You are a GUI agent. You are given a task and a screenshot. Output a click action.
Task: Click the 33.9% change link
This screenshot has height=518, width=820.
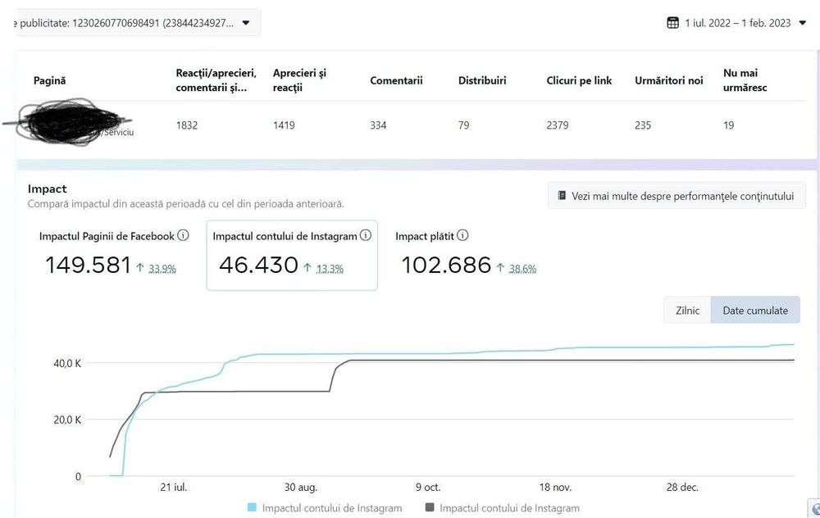(162, 268)
